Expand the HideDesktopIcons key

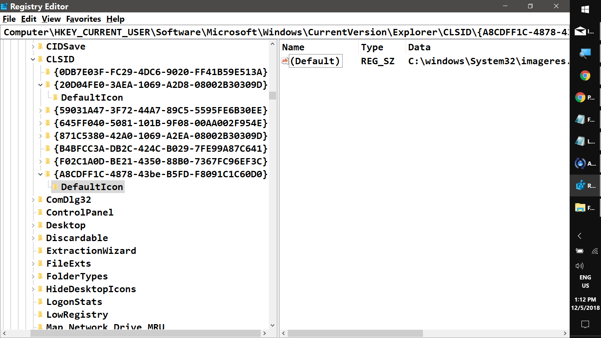(x=33, y=289)
